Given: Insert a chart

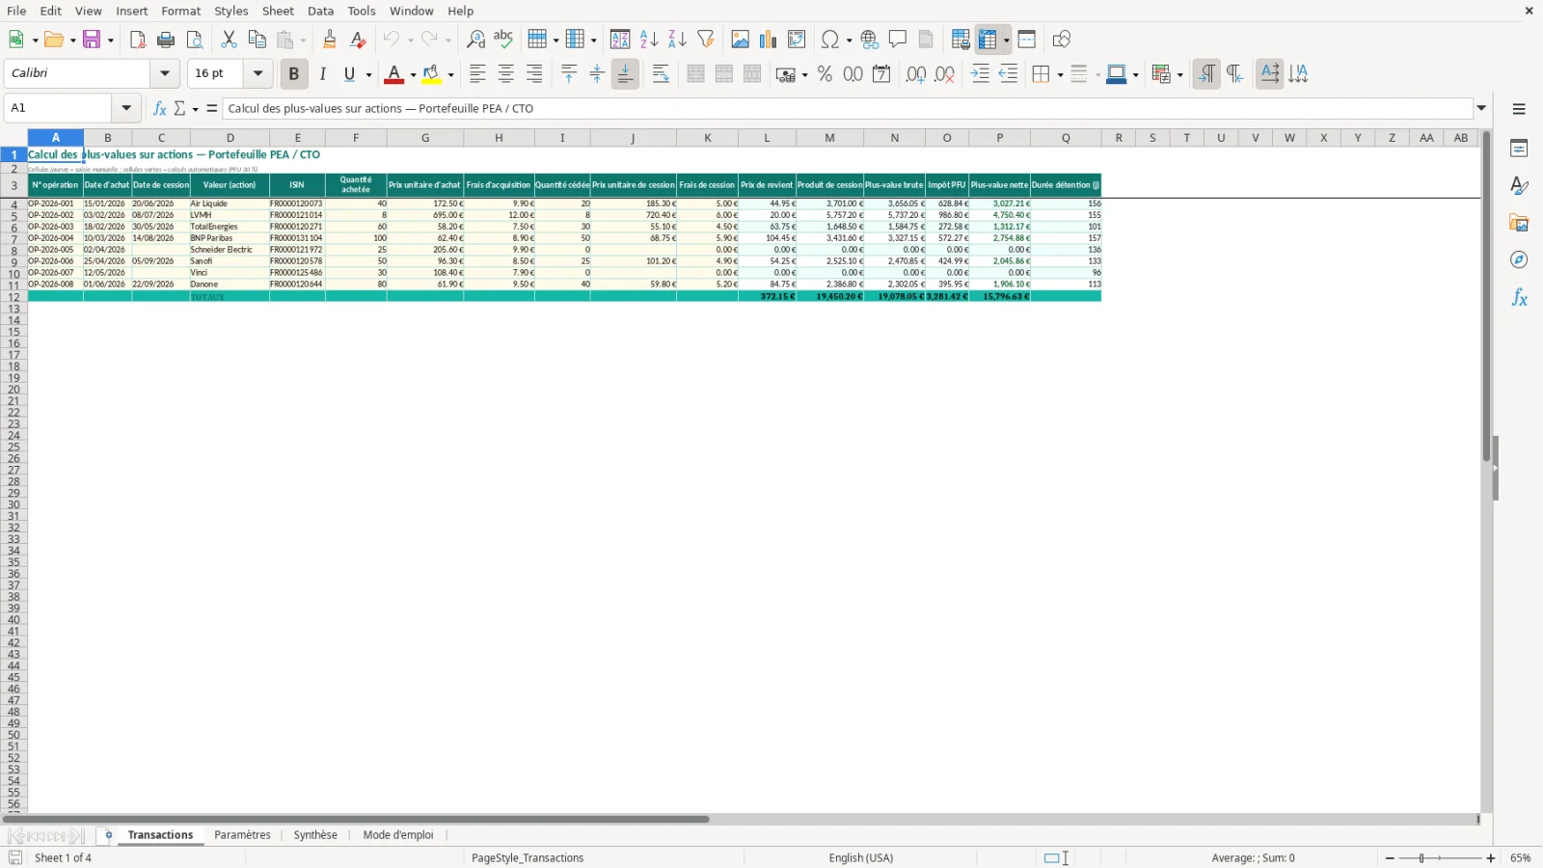Looking at the screenshot, I should (x=769, y=40).
